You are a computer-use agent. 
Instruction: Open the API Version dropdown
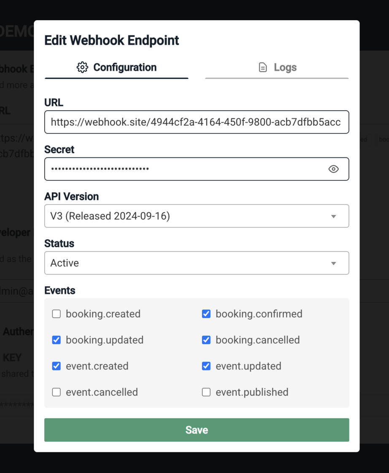[x=197, y=216]
